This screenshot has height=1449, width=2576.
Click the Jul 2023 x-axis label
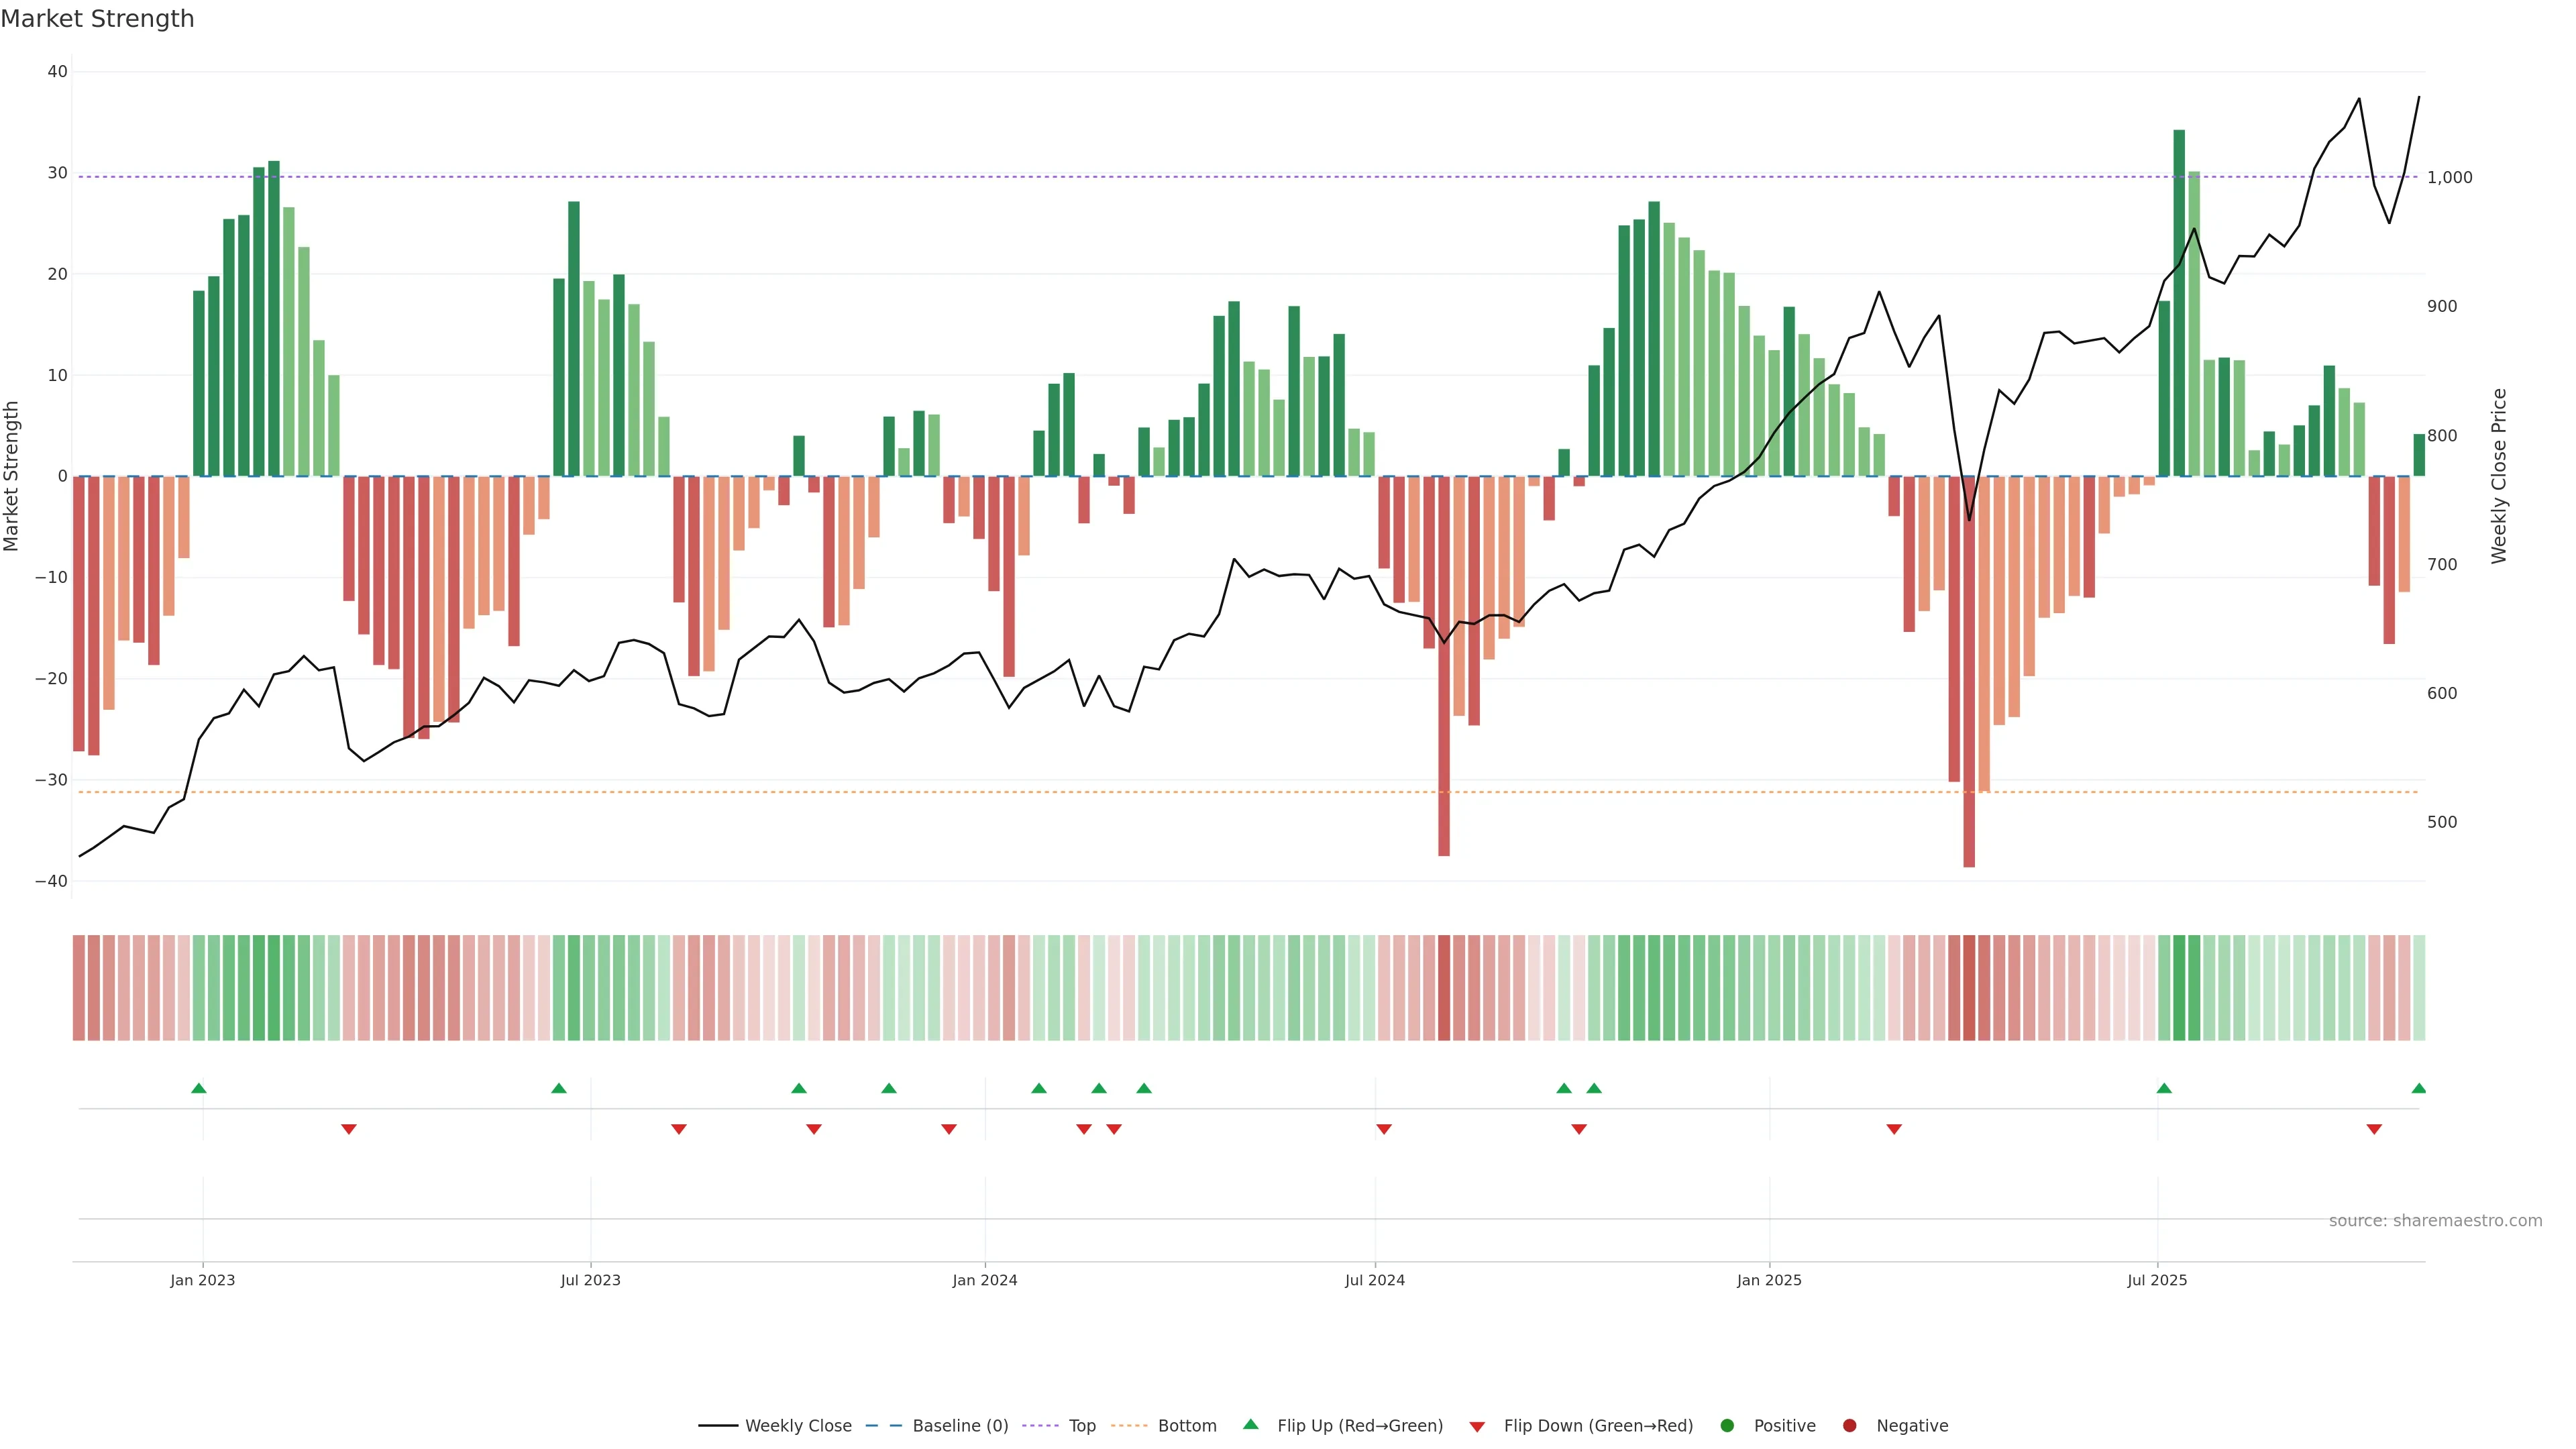(x=590, y=1280)
